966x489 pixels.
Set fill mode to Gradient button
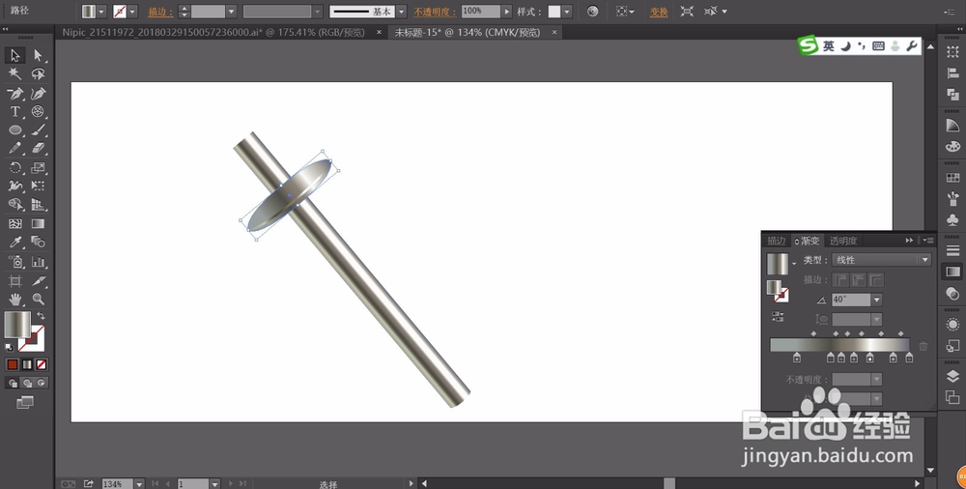pos(27,364)
